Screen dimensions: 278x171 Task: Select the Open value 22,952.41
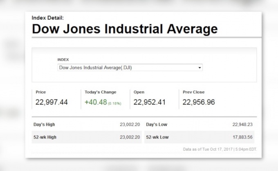[150, 102]
